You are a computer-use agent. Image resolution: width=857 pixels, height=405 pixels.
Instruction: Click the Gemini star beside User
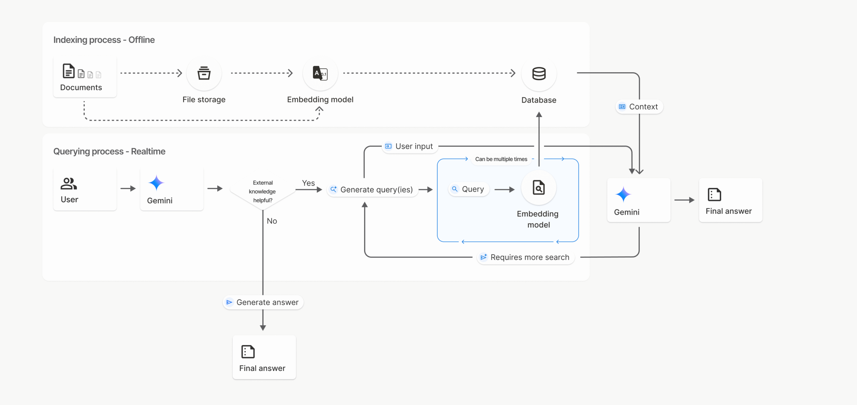[156, 183]
